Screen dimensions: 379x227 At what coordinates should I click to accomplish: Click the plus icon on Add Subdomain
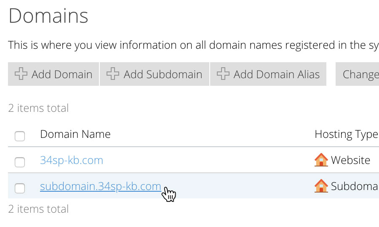113,74
